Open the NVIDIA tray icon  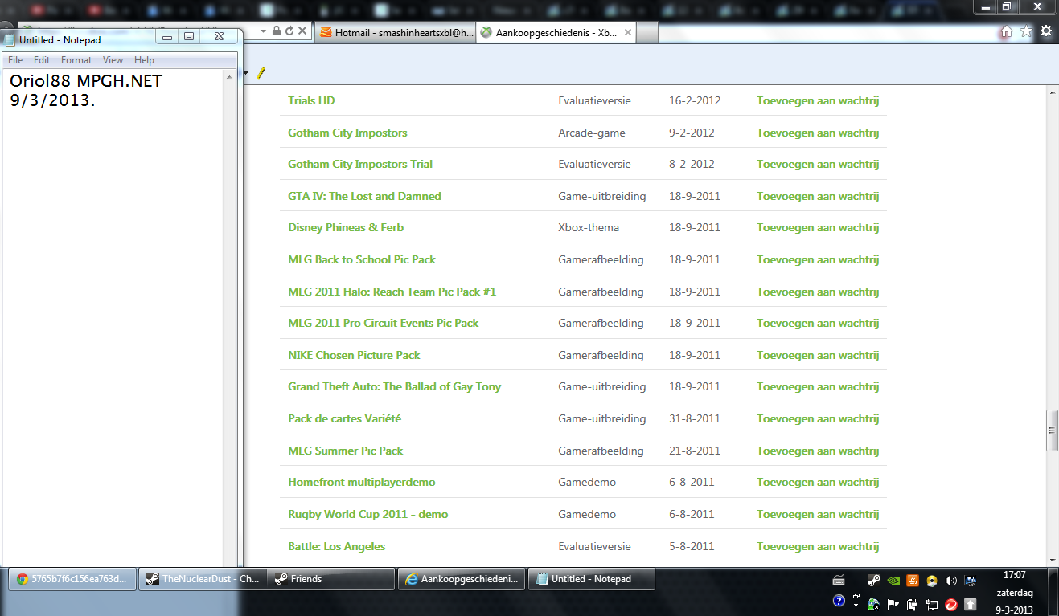893,581
